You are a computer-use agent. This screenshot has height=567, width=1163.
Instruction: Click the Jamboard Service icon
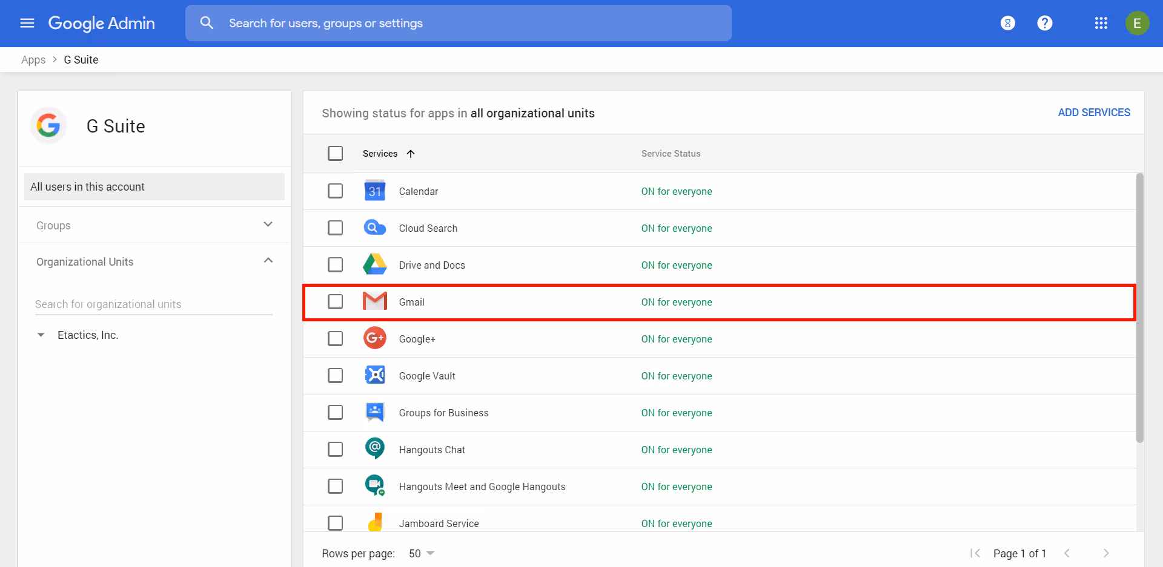tap(375, 522)
